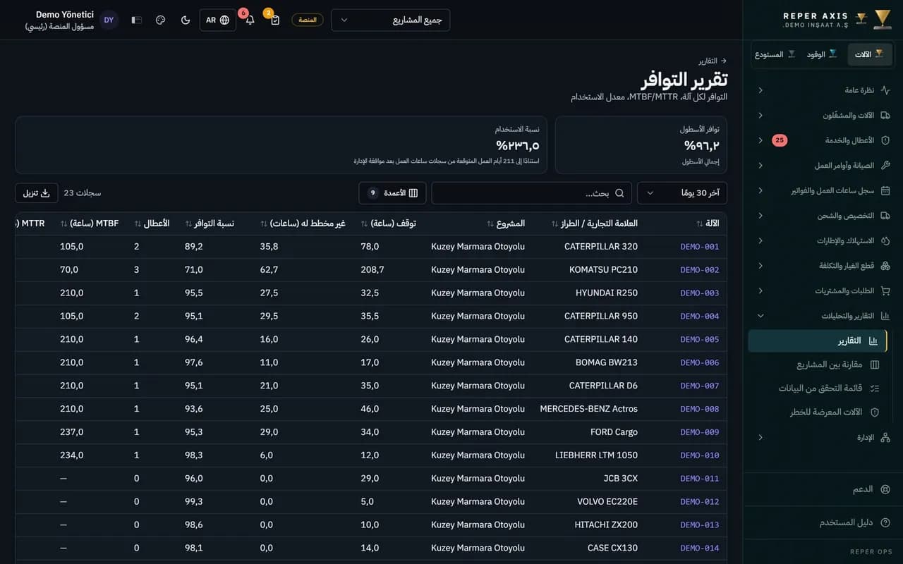
Task: Switch to the المستودع tab
Action: pyautogui.click(x=775, y=54)
